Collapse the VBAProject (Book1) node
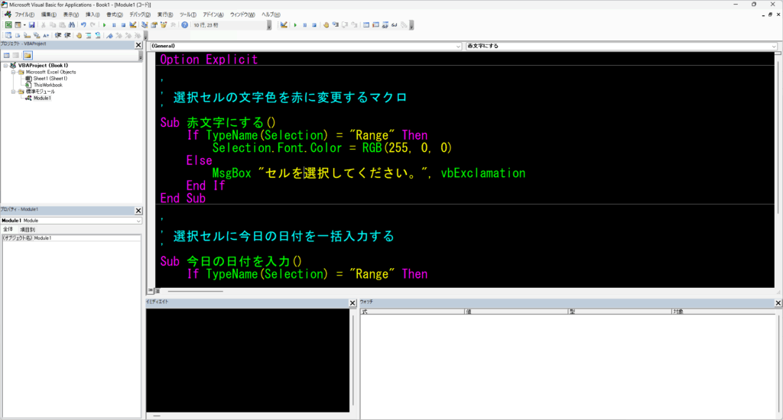Viewport: 783px width, 420px height. (x=6, y=66)
